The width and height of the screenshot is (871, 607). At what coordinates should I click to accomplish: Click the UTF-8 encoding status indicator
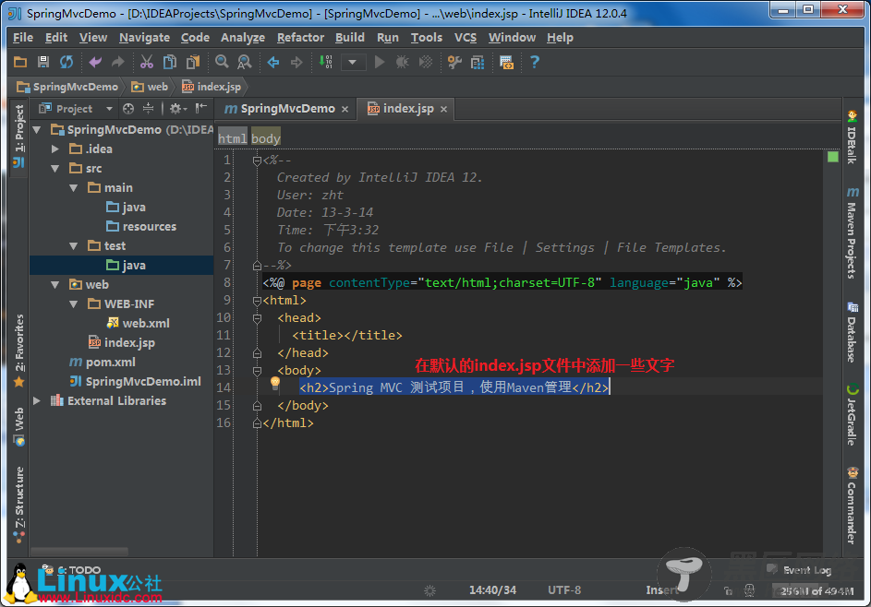[564, 589]
